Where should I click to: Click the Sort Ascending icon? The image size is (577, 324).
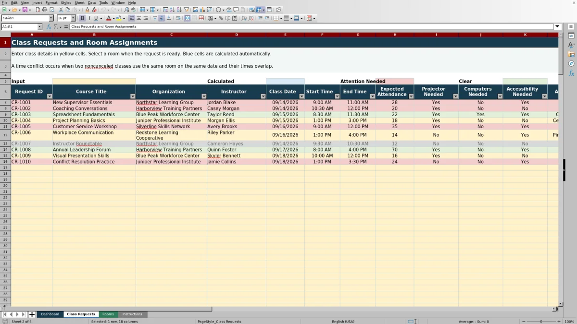pyautogui.click(x=172, y=10)
